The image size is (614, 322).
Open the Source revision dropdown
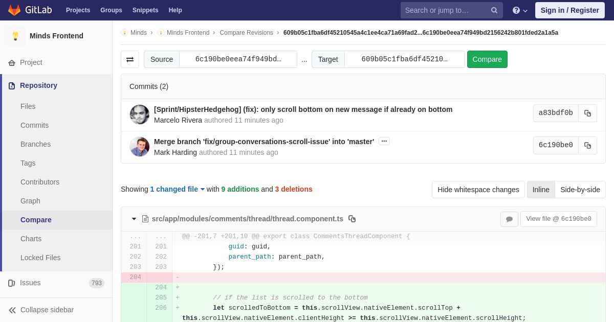tap(238, 59)
